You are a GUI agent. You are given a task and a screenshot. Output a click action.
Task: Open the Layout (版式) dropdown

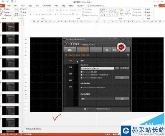click(24, 9)
